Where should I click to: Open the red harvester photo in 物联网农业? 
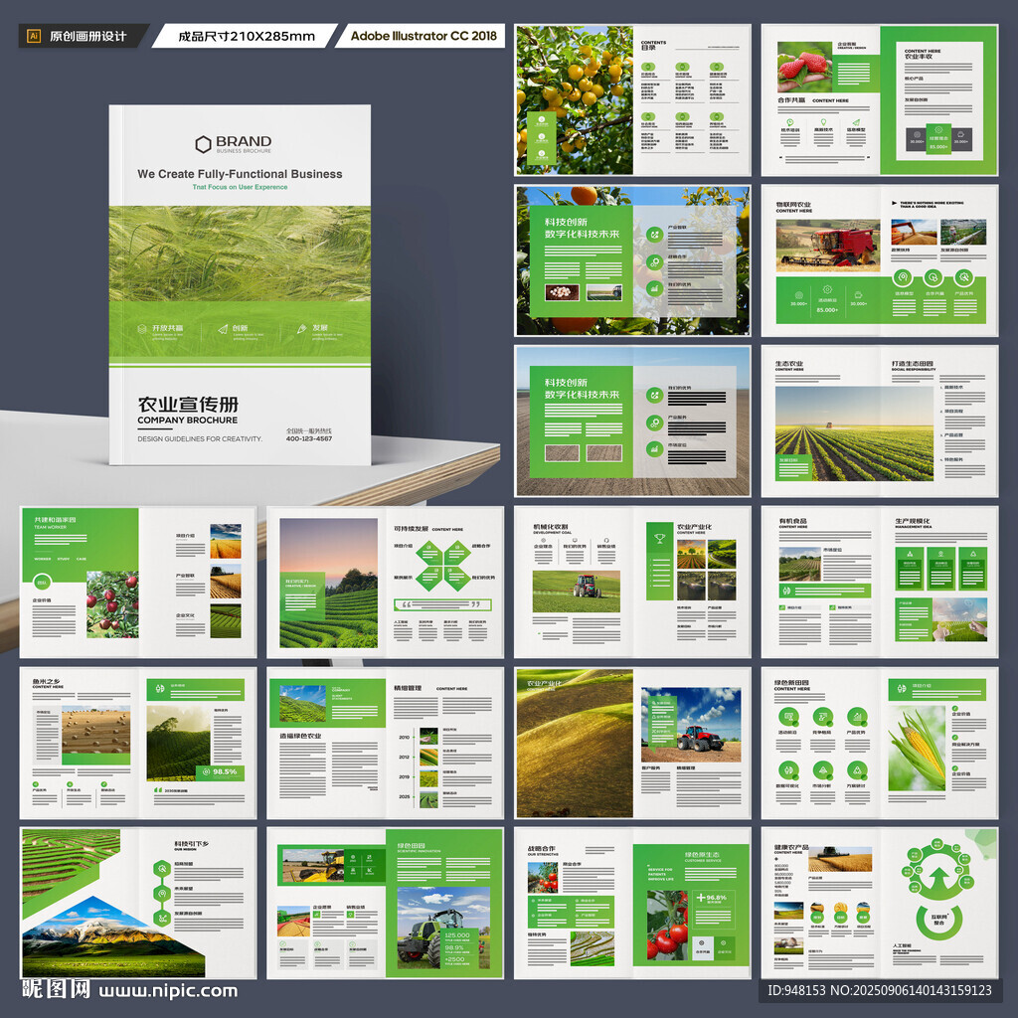[x=828, y=245]
